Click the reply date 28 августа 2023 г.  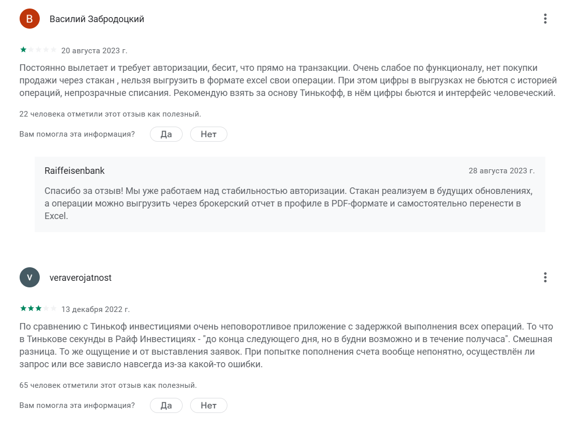click(x=502, y=171)
